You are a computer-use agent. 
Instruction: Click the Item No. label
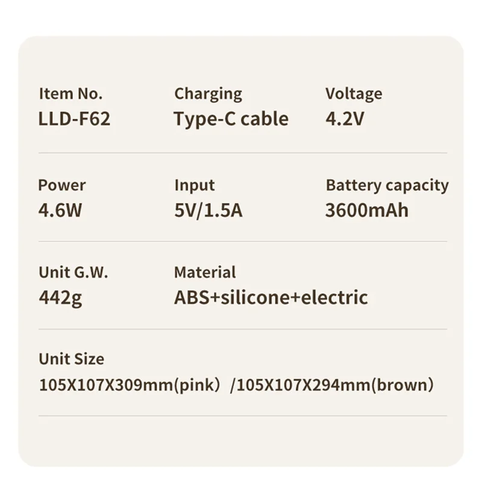(x=70, y=94)
